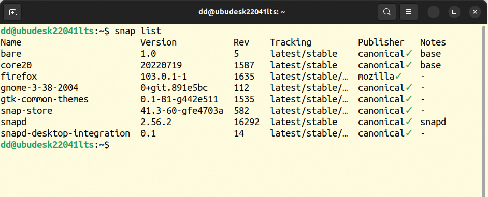Click snapd version 2.56.2
The image size is (488, 197).
point(156,122)
